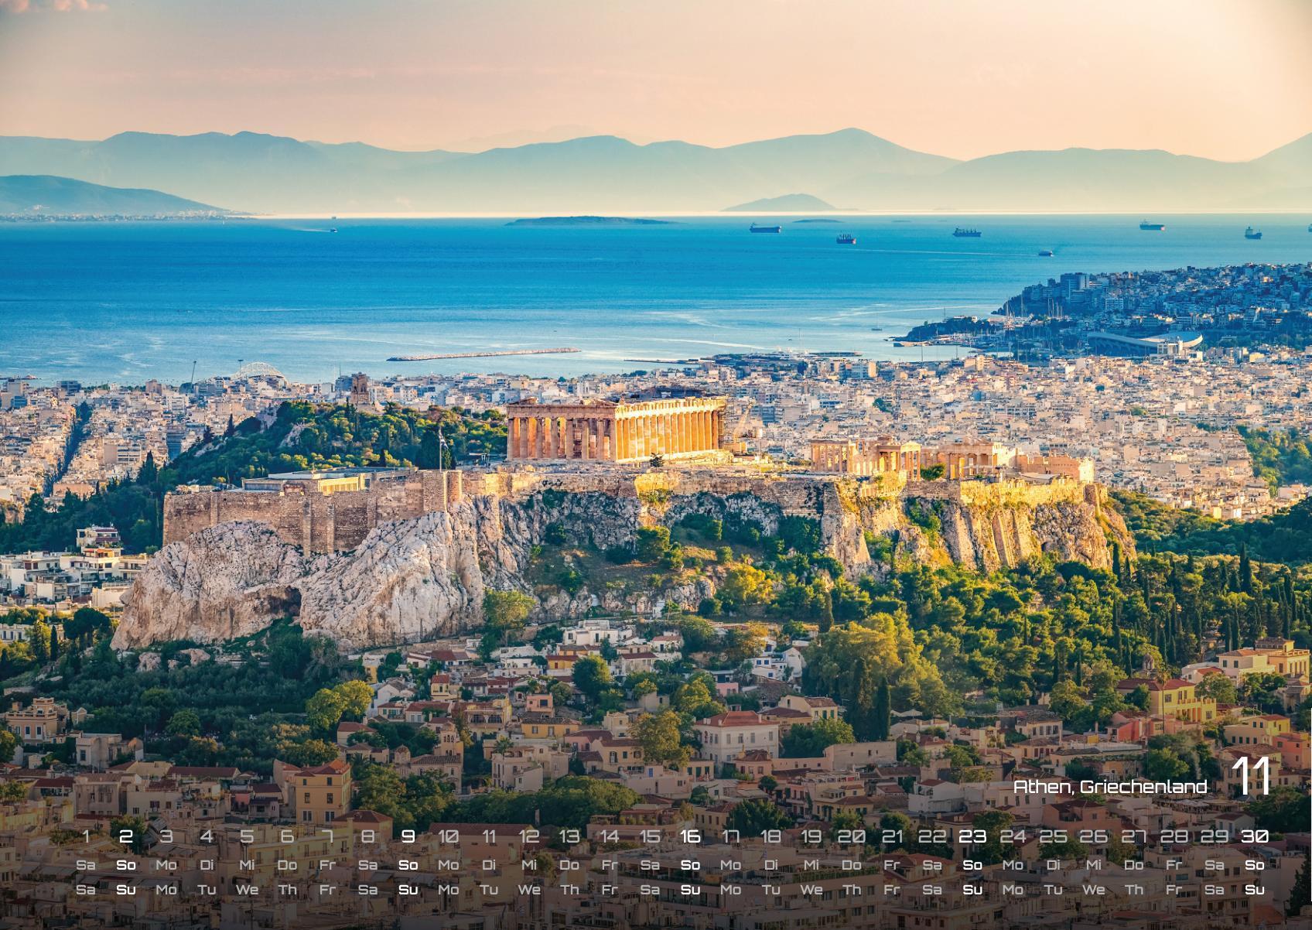Click the 'Athen, Griechenland' caption text
This screenshot has height=930, width=1312.
pos(1110,787)
